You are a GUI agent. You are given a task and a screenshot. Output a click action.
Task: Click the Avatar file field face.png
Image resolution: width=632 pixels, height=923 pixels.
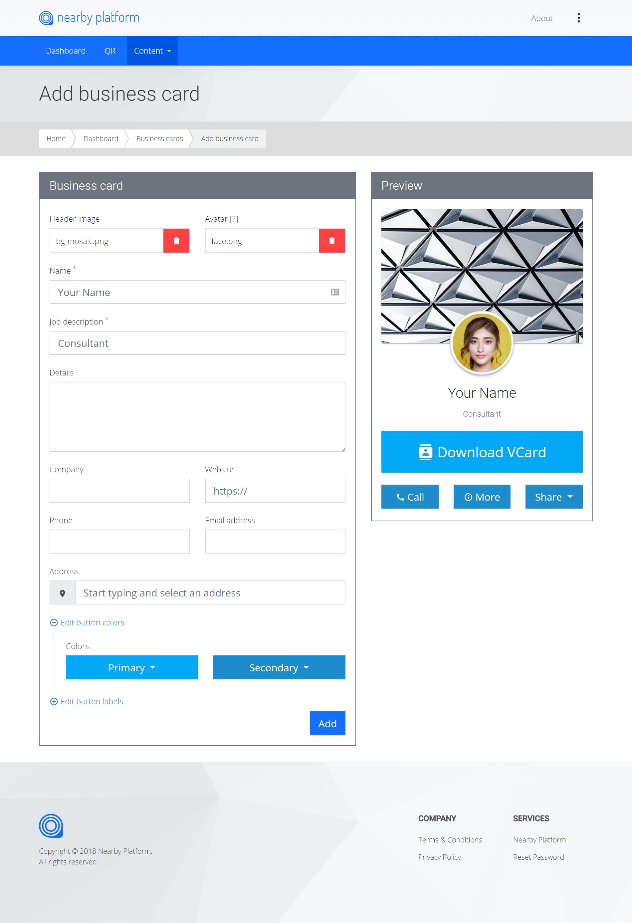(x=262, y=241)
